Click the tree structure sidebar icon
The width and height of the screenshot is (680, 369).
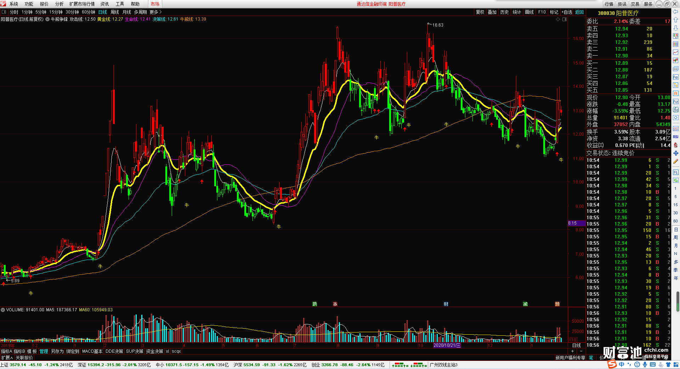(675, 85)
